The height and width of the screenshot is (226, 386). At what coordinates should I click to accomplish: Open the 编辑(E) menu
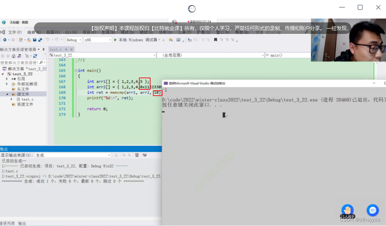[x=34, y=32]
